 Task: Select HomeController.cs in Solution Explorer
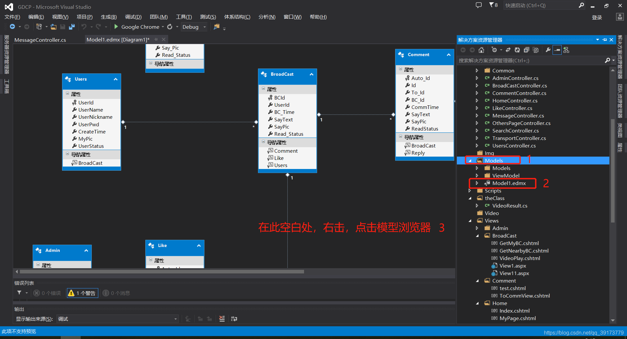click(515, 100)
